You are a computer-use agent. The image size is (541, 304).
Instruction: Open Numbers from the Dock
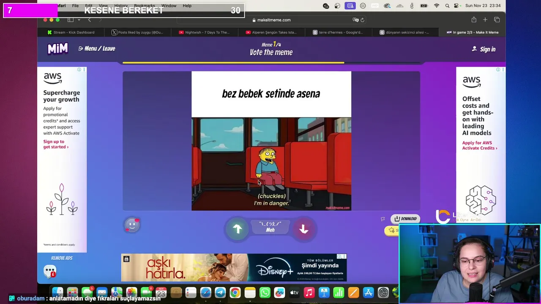pos(339,293)
